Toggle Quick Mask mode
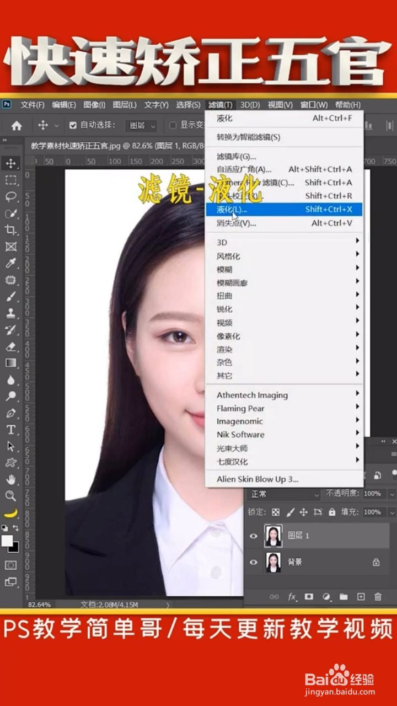The image size is (397, 706). click(11, 565)
